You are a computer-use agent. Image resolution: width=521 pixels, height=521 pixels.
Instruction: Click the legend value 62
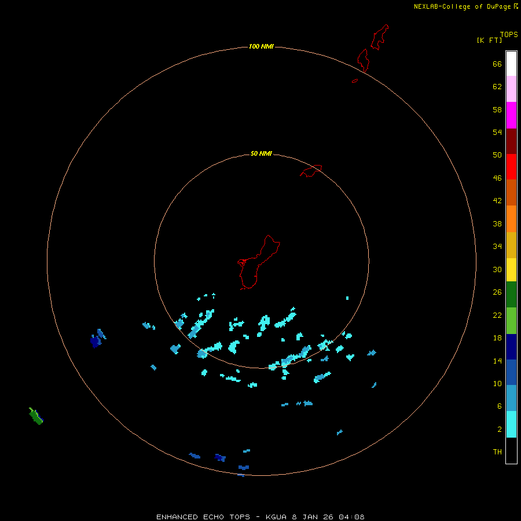coord(497,87)
